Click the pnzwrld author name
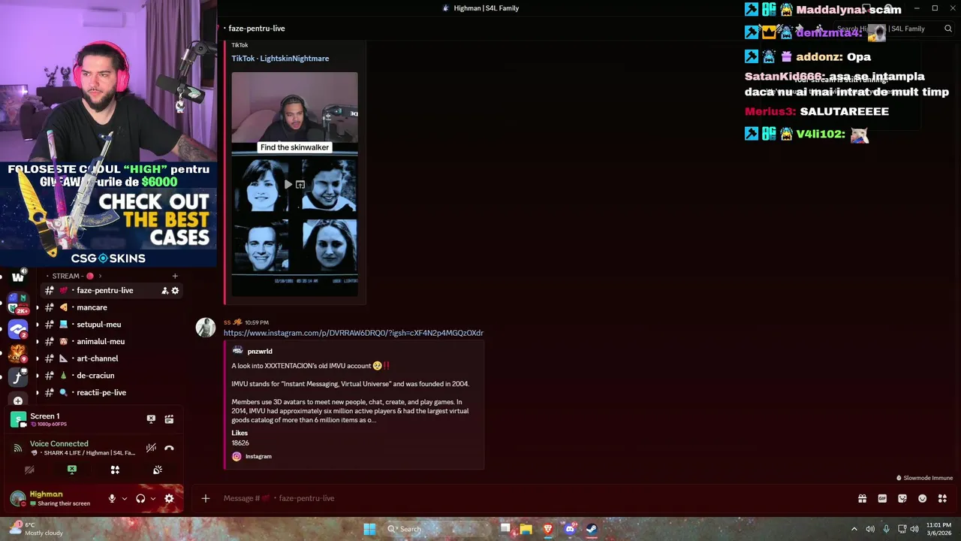The width and height of the screenshot is (961, 541). (x=260, y=352)
